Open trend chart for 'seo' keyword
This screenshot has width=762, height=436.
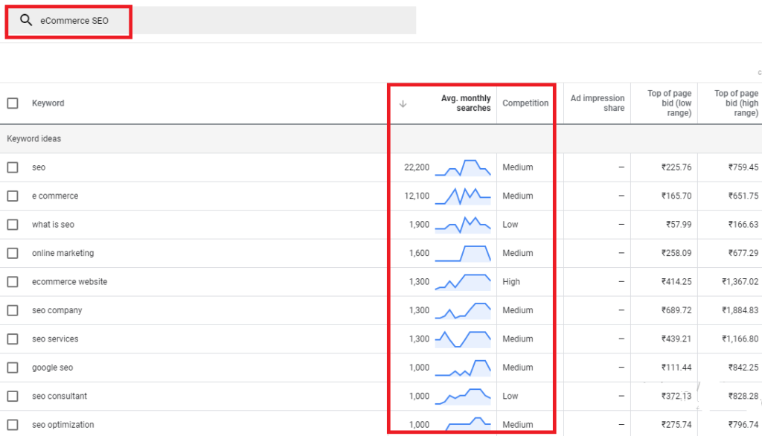(x=463, y=167)
